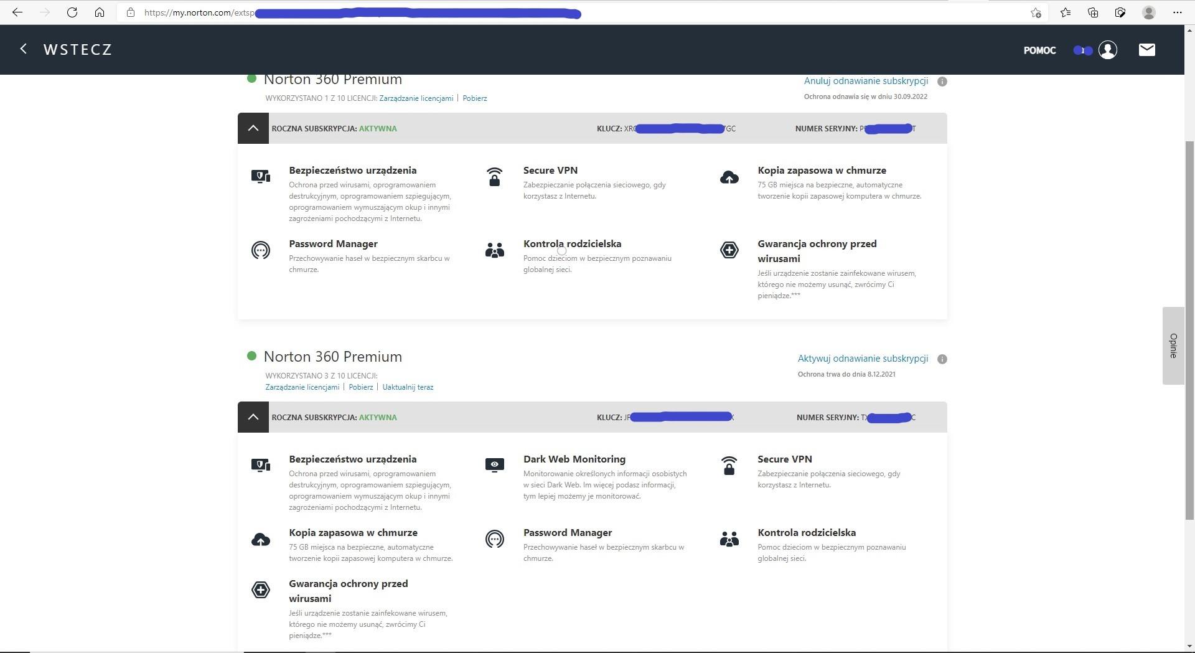Click info icon next to Anuluj odnawianie subskrypcji
This screenshot has width=1195, height=653.
tap(942, 82)
